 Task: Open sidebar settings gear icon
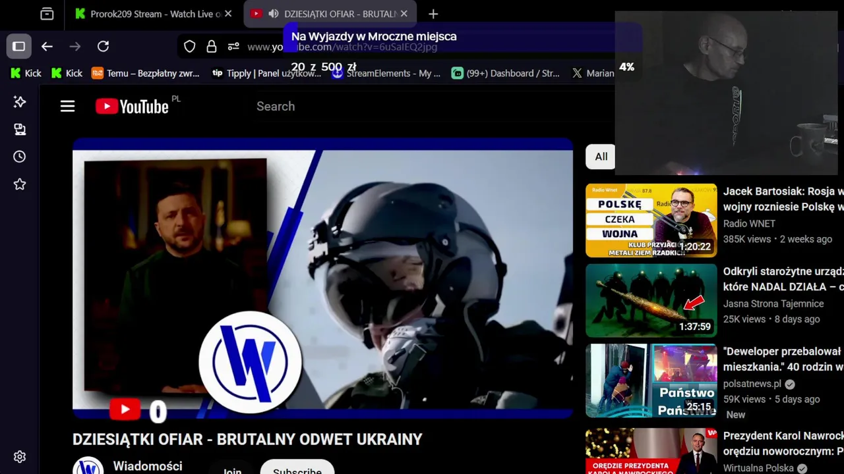(20, 457)
